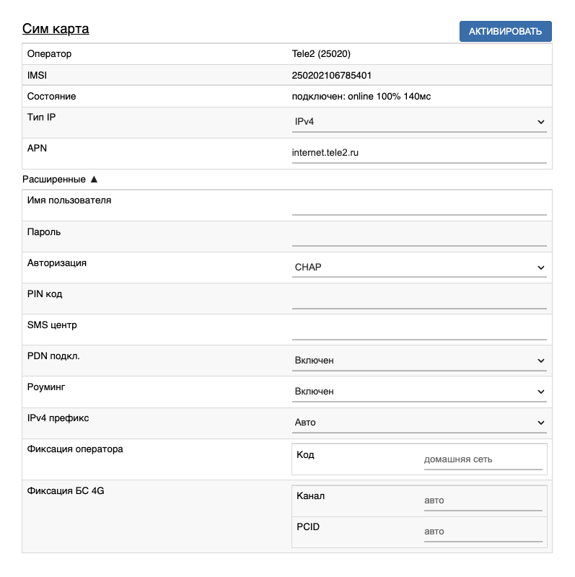
Task: Click the Пароль input field
Action: (418, 237)
